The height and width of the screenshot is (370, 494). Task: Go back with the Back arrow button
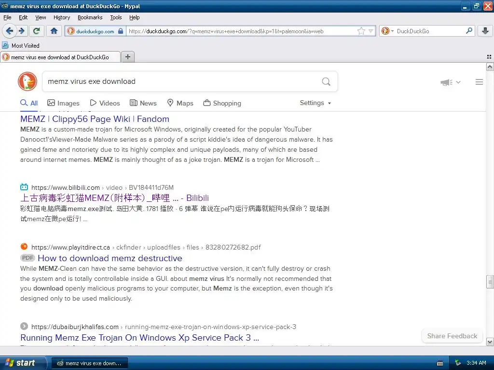10,31
